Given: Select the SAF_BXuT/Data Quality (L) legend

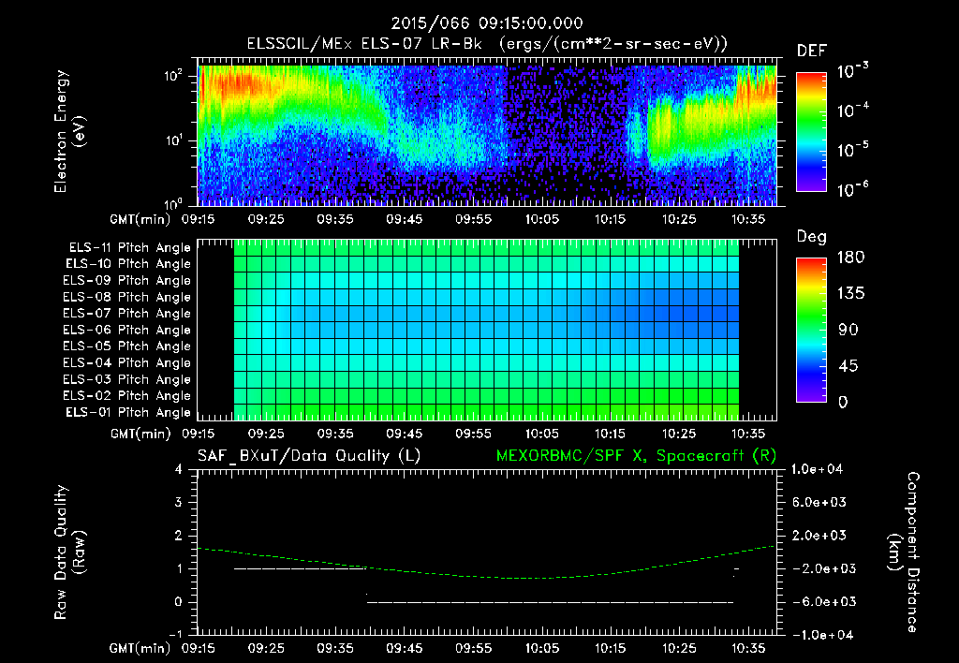Looking at the screenshot, I should (x=309, y=456).
